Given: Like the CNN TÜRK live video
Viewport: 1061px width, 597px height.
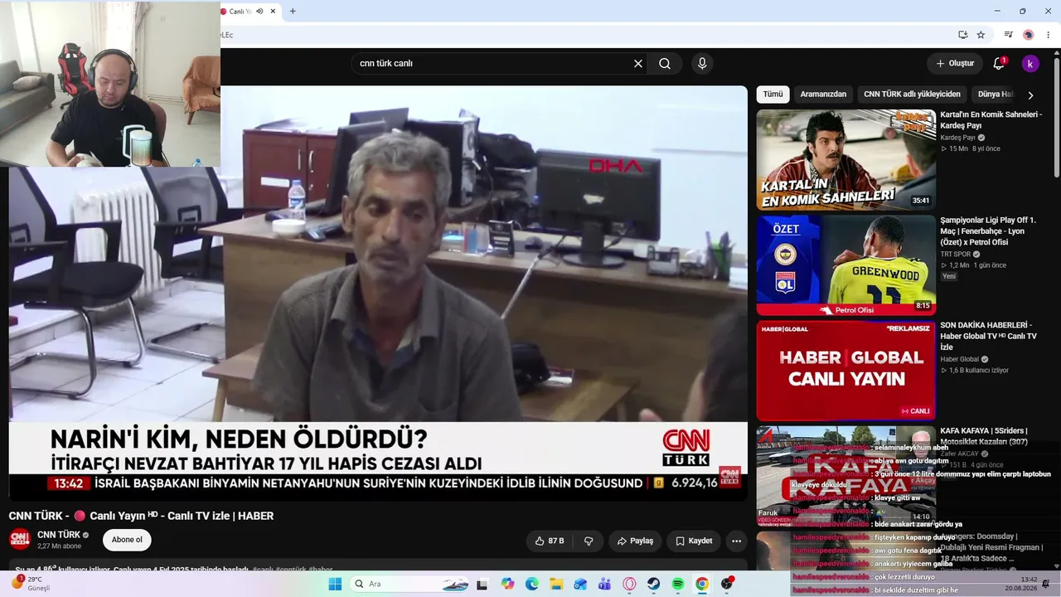Looking at the screenshot, I should [x=550, y=541].
